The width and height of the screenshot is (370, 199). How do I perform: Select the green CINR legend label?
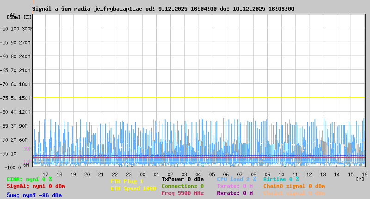click(29, 179)
